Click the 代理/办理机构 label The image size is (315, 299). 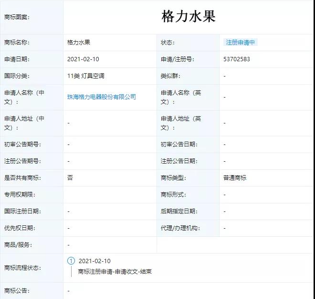180,228
